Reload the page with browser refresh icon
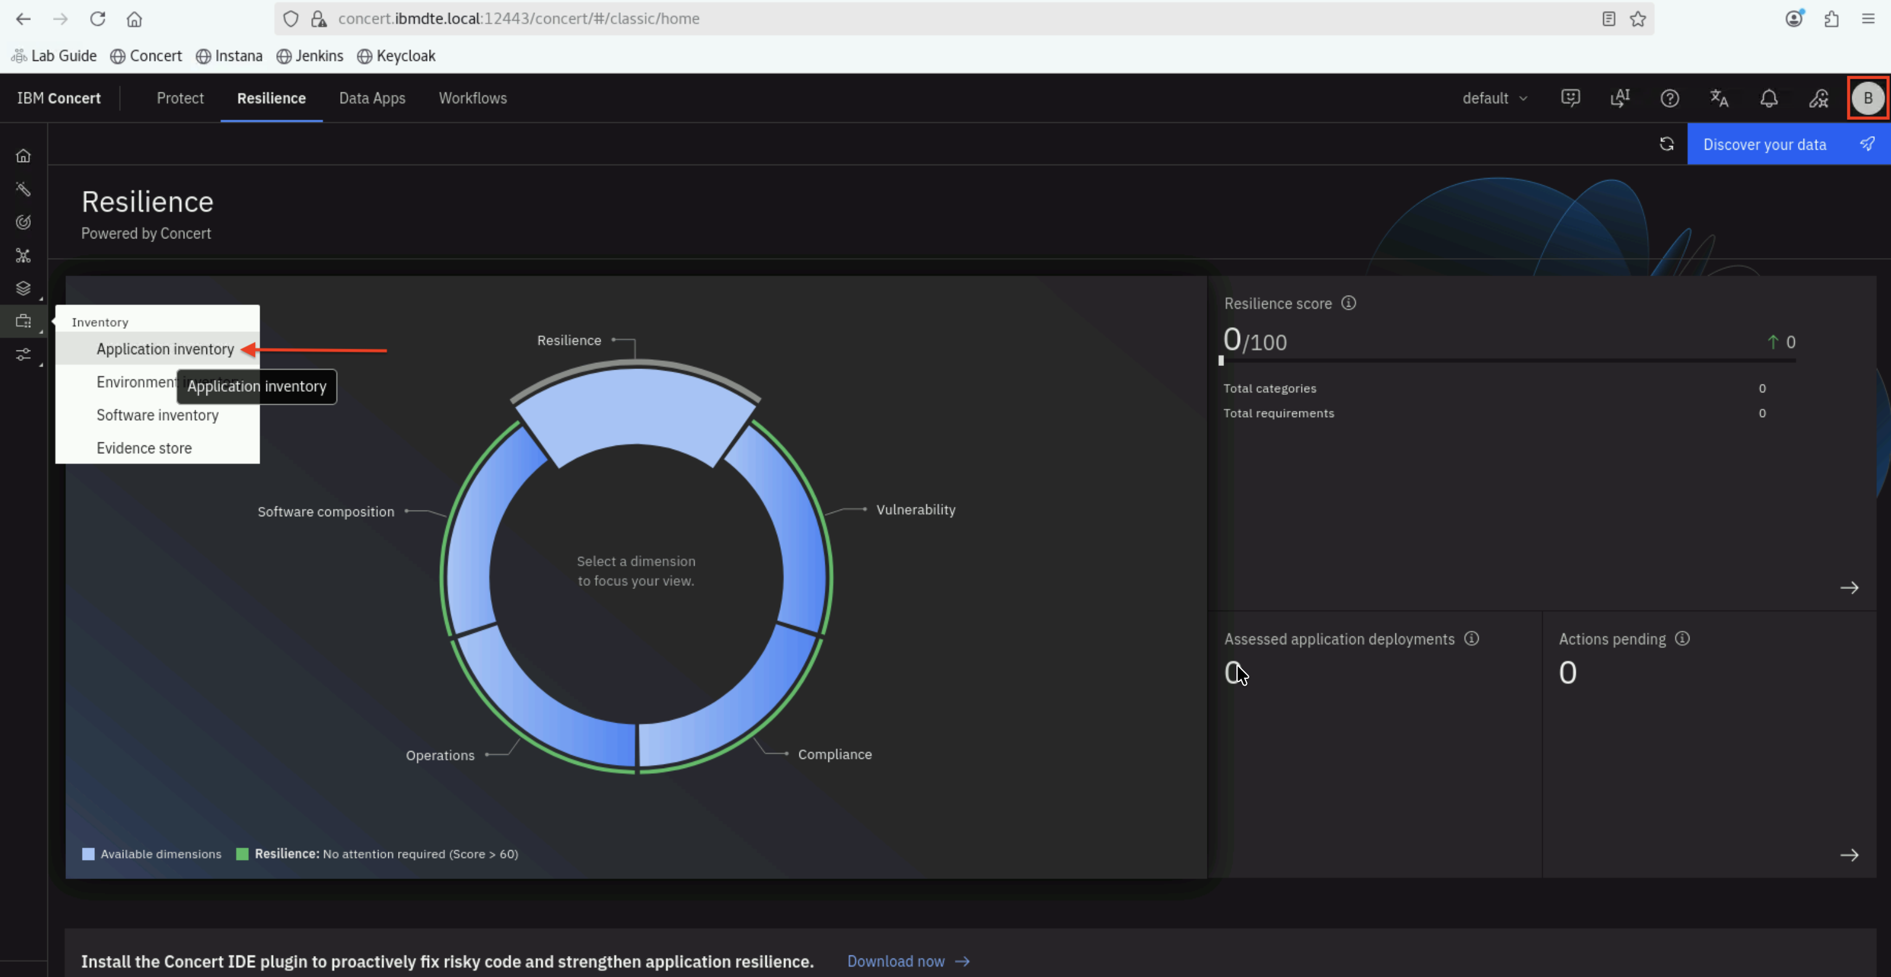Image resolution: width=1891 pixels, height=977 pixels. pyautogui.click(x=97, y=19)
